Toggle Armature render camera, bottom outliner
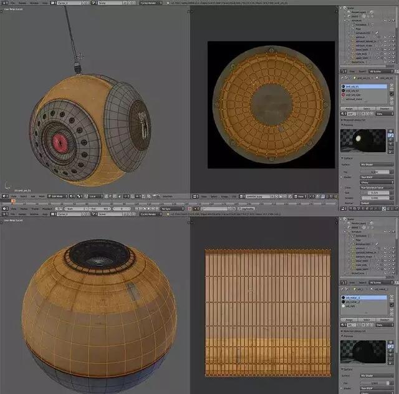The height and width of the screenshot is (394, 399). 393,232
